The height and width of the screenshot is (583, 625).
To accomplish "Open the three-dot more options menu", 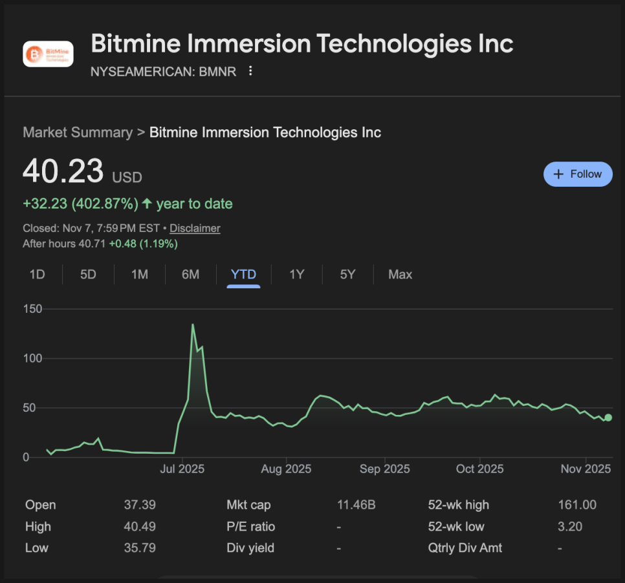I will pyautogui.click(x=251, y=71).
